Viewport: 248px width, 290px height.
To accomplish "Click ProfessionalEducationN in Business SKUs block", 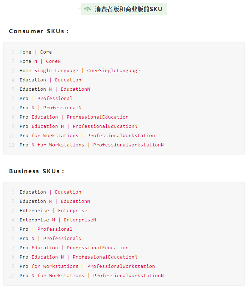I will (x=105, y=257).
